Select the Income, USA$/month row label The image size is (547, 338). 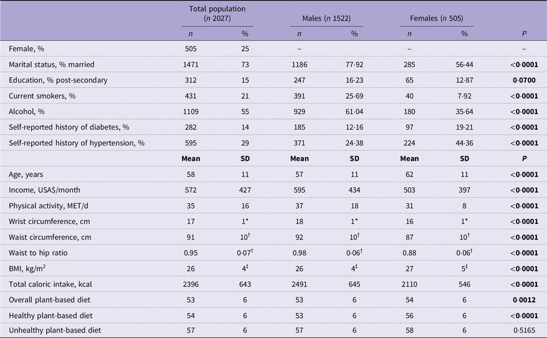pos(44,190)
